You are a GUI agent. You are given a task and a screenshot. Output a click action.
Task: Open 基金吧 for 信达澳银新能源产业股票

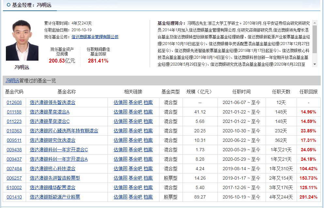(135, 197)
